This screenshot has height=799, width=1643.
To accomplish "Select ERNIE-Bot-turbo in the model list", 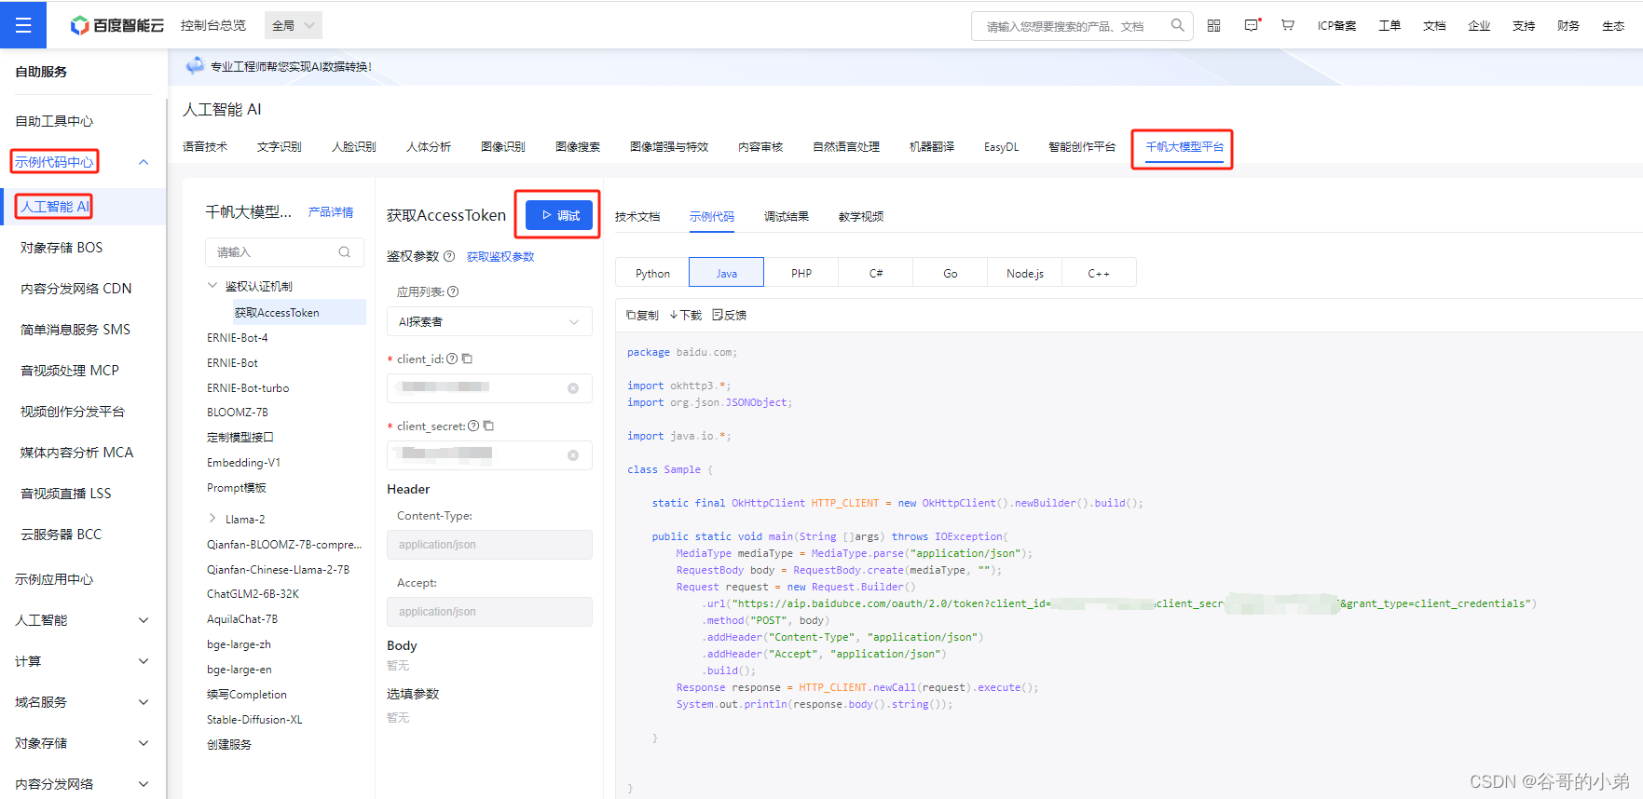I will tap(248, 388).
